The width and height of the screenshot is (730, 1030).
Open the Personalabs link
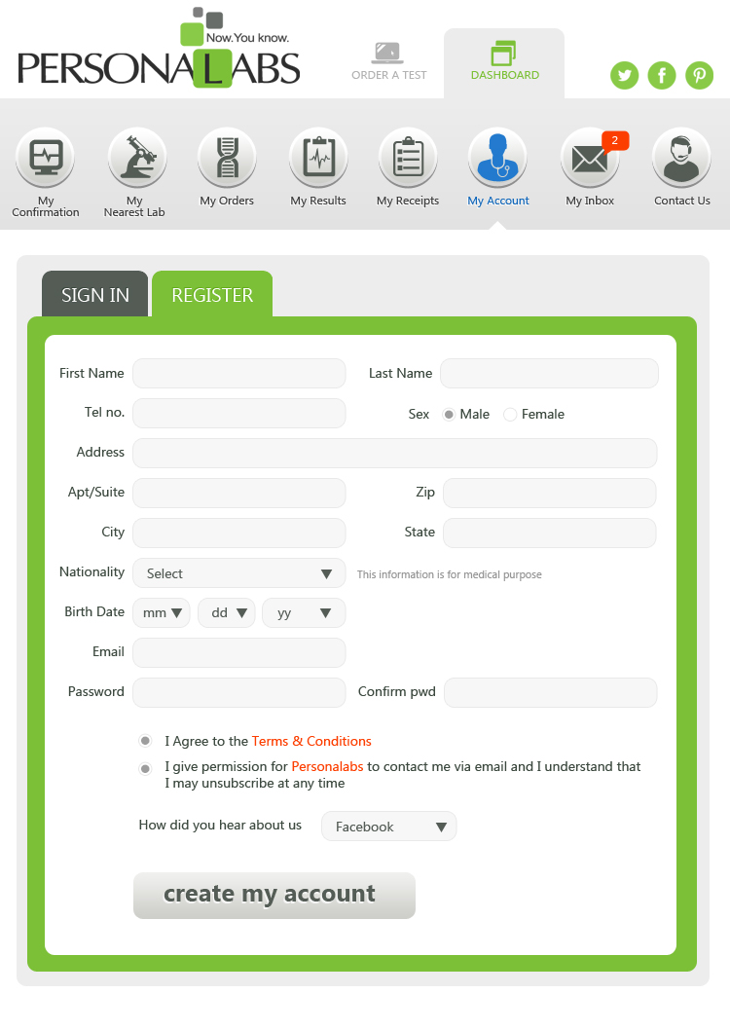tap(328, 766)
